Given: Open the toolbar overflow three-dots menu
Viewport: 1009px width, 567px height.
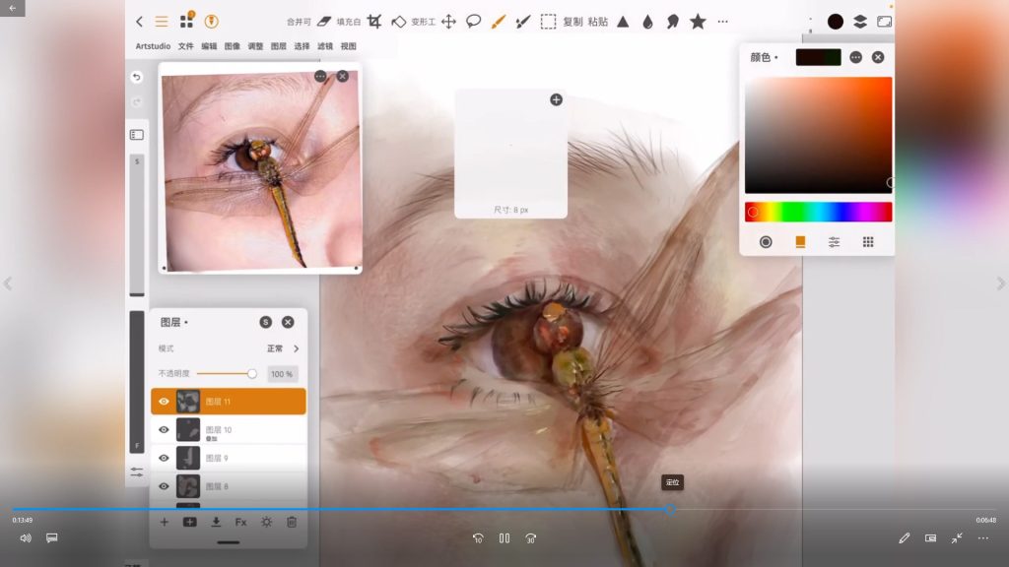Looking at the screenshot, I should [x=723, y=22].
